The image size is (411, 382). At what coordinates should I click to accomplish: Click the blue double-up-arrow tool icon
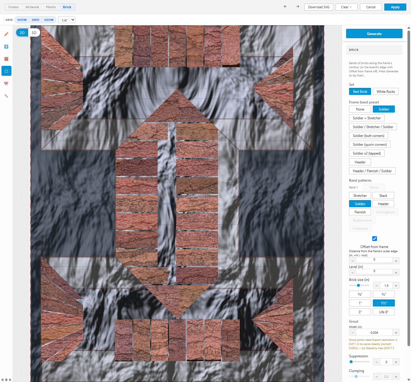[6, 47]
